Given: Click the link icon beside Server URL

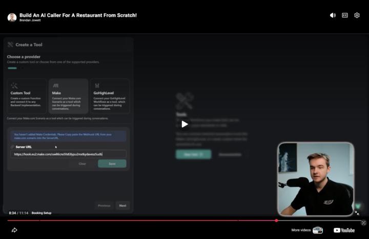Looking at the screenshot, I should 12,147.
